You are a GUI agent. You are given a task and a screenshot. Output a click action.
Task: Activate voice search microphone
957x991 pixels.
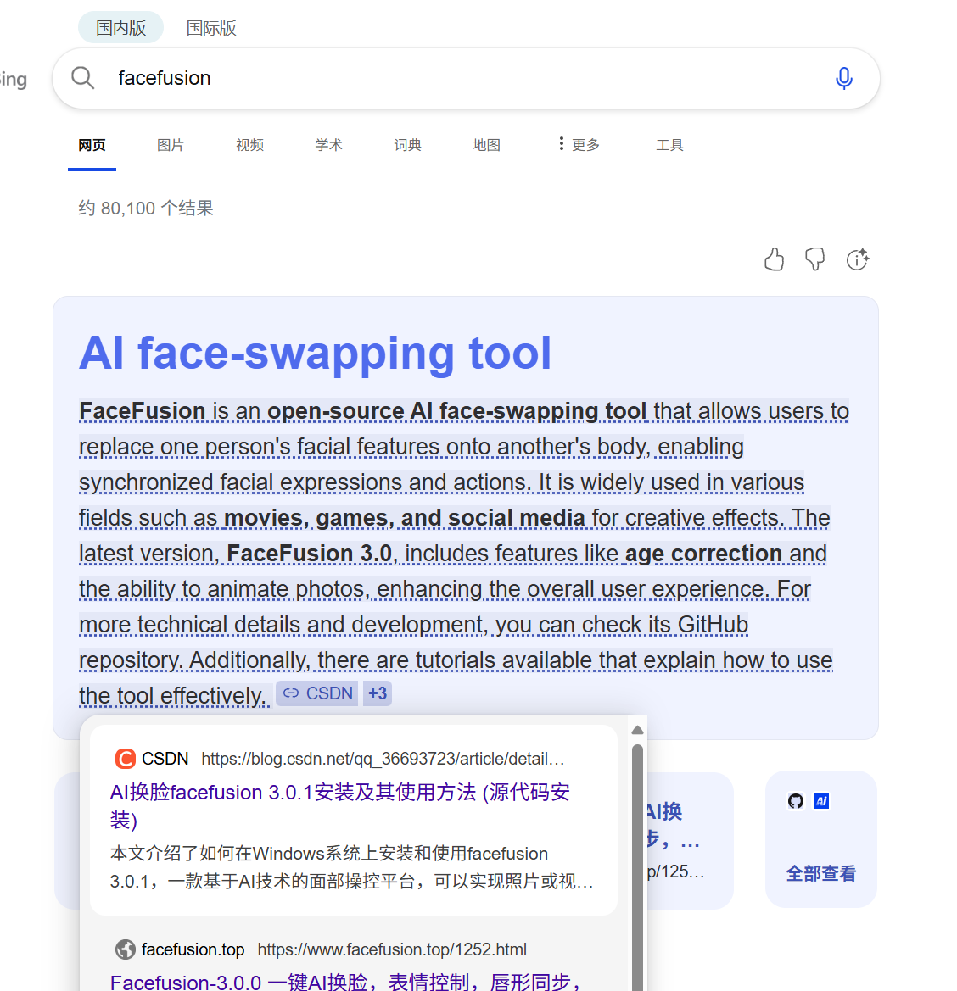coord(843,78)
